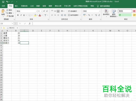
Task: Click the 剪切 cut button
Action: (9, 10)
